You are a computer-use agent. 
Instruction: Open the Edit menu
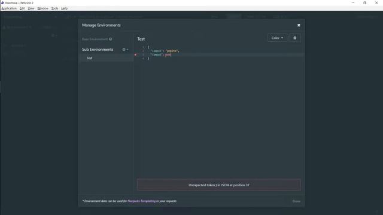[x=22, y=8]
